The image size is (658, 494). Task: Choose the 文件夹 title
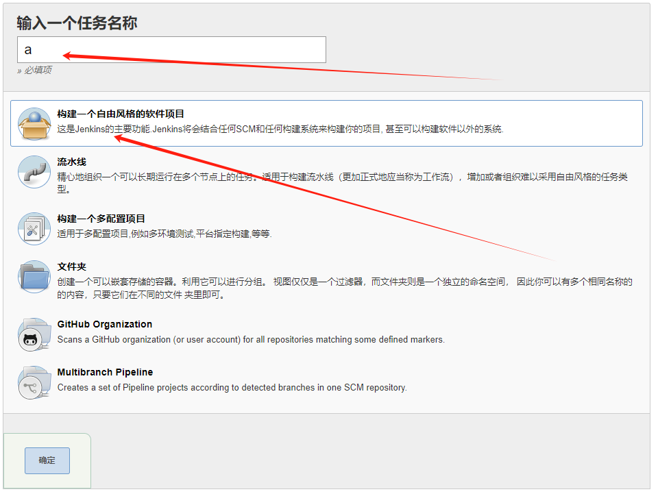[x=72, y=267]
